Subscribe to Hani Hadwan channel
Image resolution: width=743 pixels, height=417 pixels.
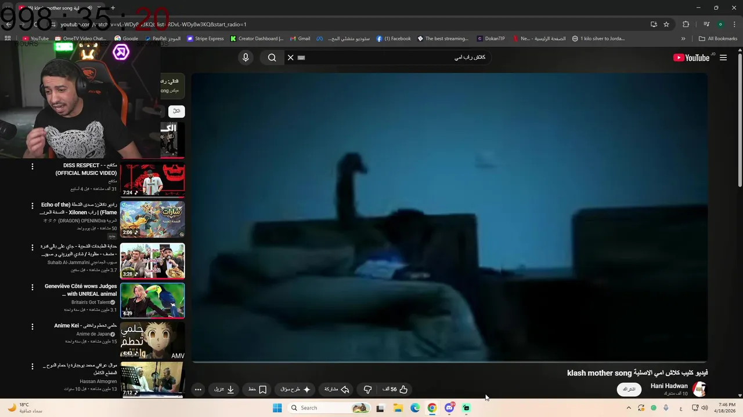tap(629, 389)
